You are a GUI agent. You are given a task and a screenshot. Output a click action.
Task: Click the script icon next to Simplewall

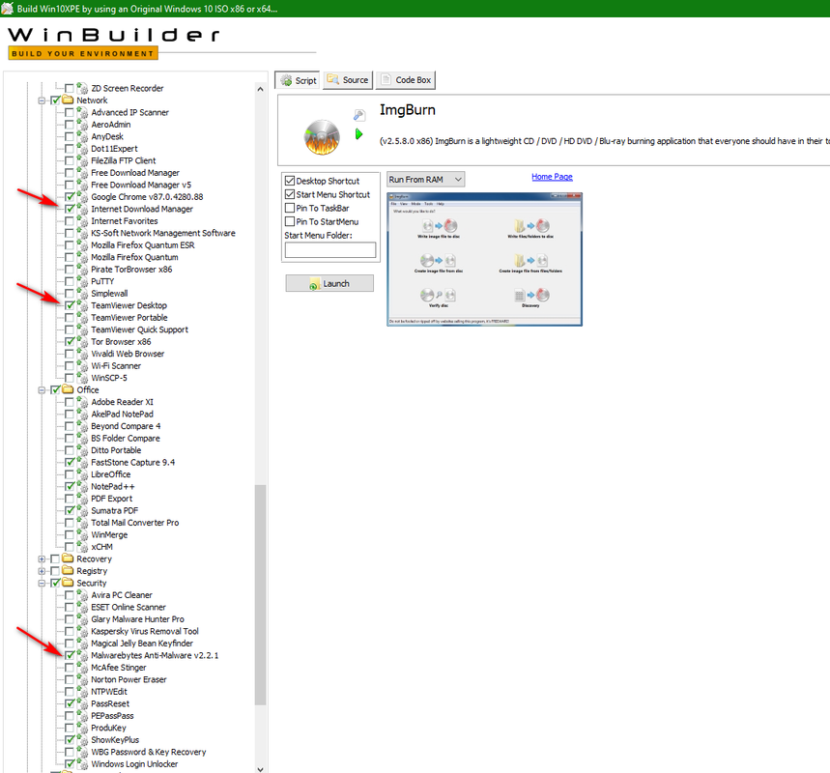coord(82,294)
